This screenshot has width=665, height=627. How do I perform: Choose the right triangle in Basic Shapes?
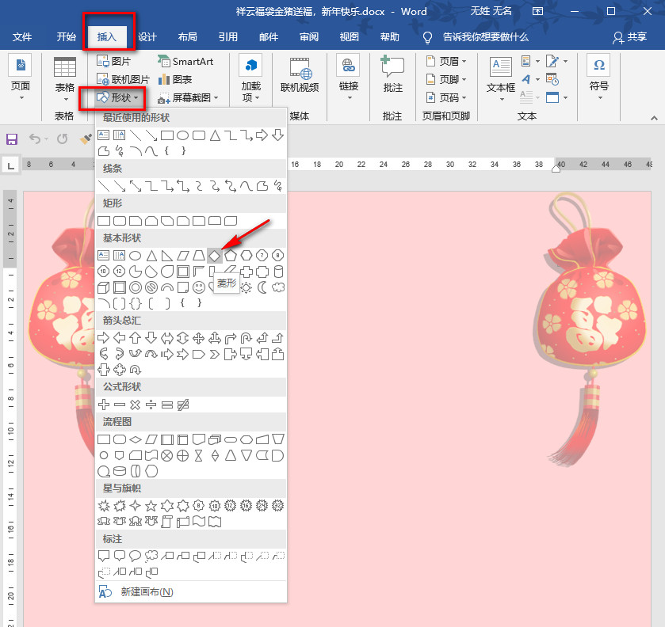(x=166, y=256)
